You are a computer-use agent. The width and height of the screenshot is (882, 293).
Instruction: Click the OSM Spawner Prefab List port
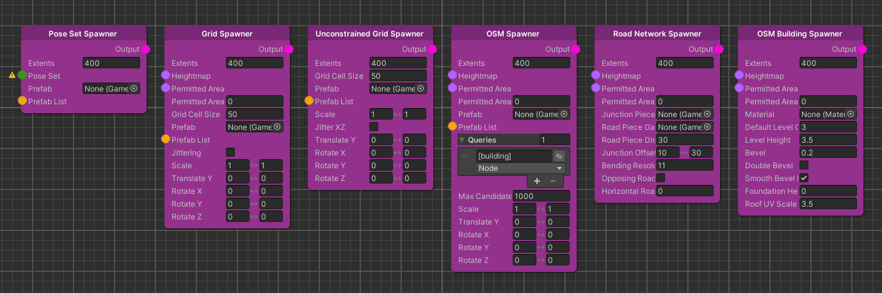(x=453, y=127)
